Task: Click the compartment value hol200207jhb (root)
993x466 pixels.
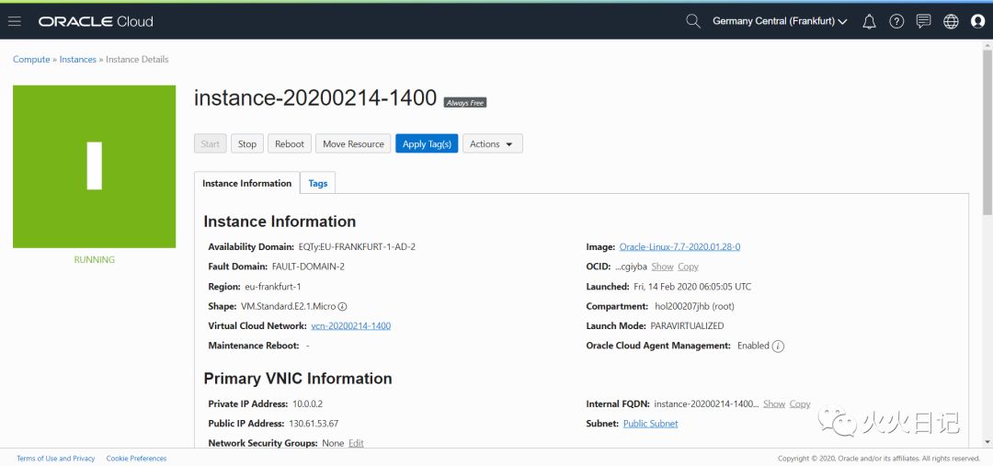Action: (695, 306)
